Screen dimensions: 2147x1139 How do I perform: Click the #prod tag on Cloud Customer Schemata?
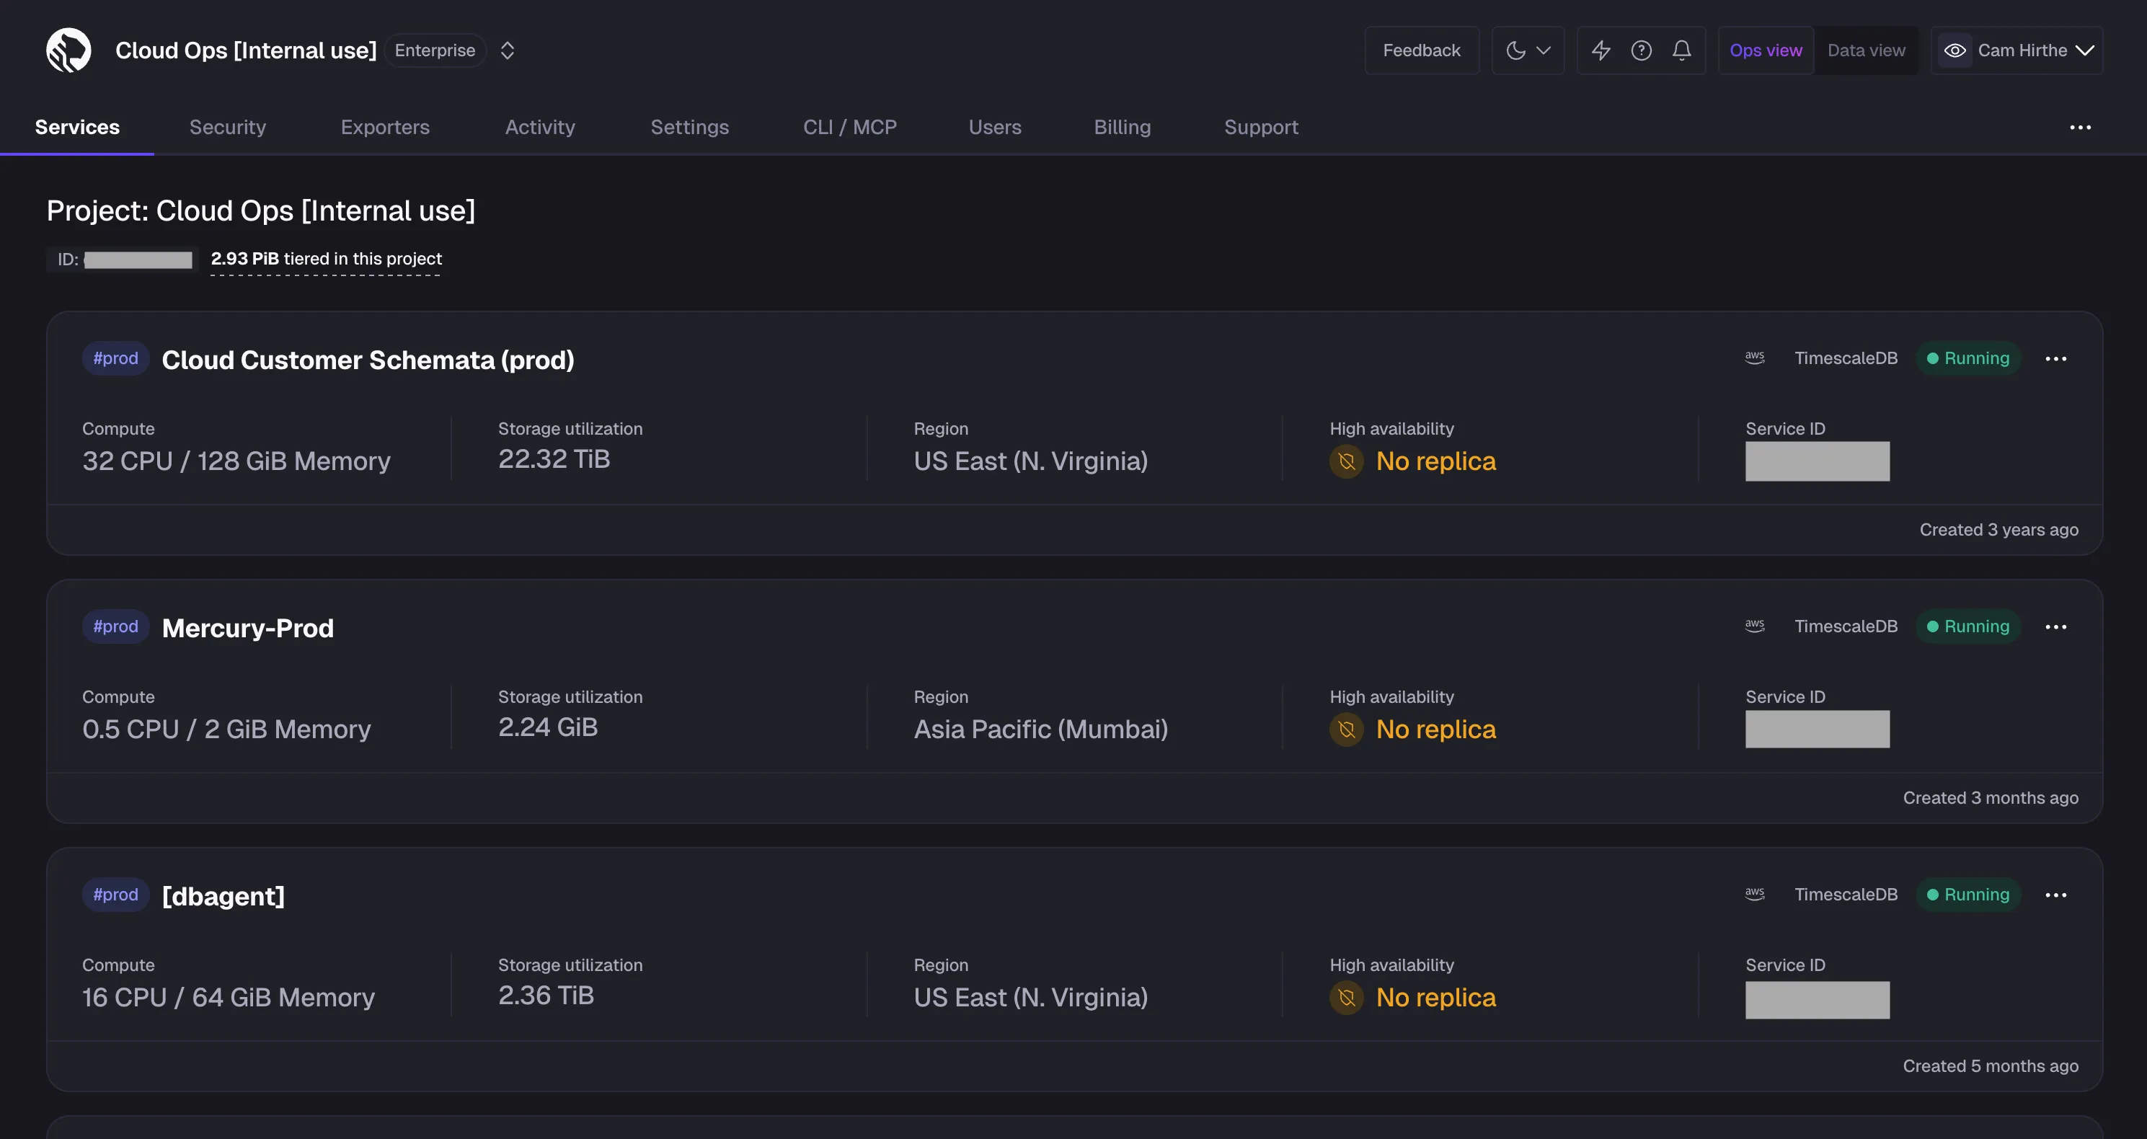point(116,358)
